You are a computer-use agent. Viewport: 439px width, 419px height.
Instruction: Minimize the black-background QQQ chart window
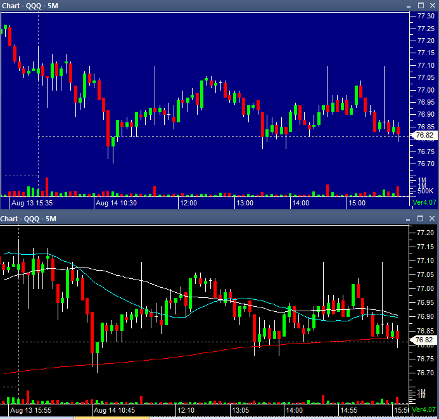click(408, 219)
